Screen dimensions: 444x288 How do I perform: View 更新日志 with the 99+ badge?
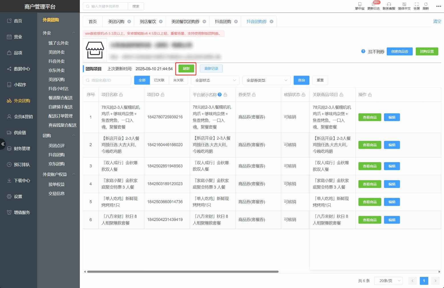point(374,6)
